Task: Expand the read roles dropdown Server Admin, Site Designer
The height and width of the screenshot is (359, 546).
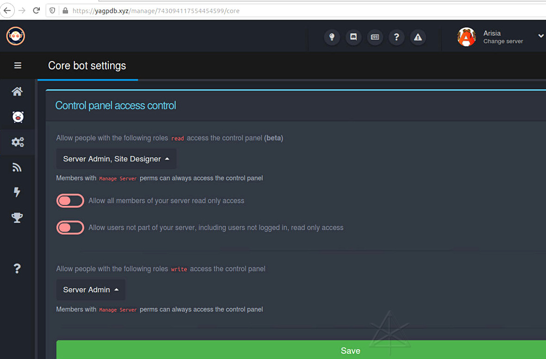Action: [116, 159]
